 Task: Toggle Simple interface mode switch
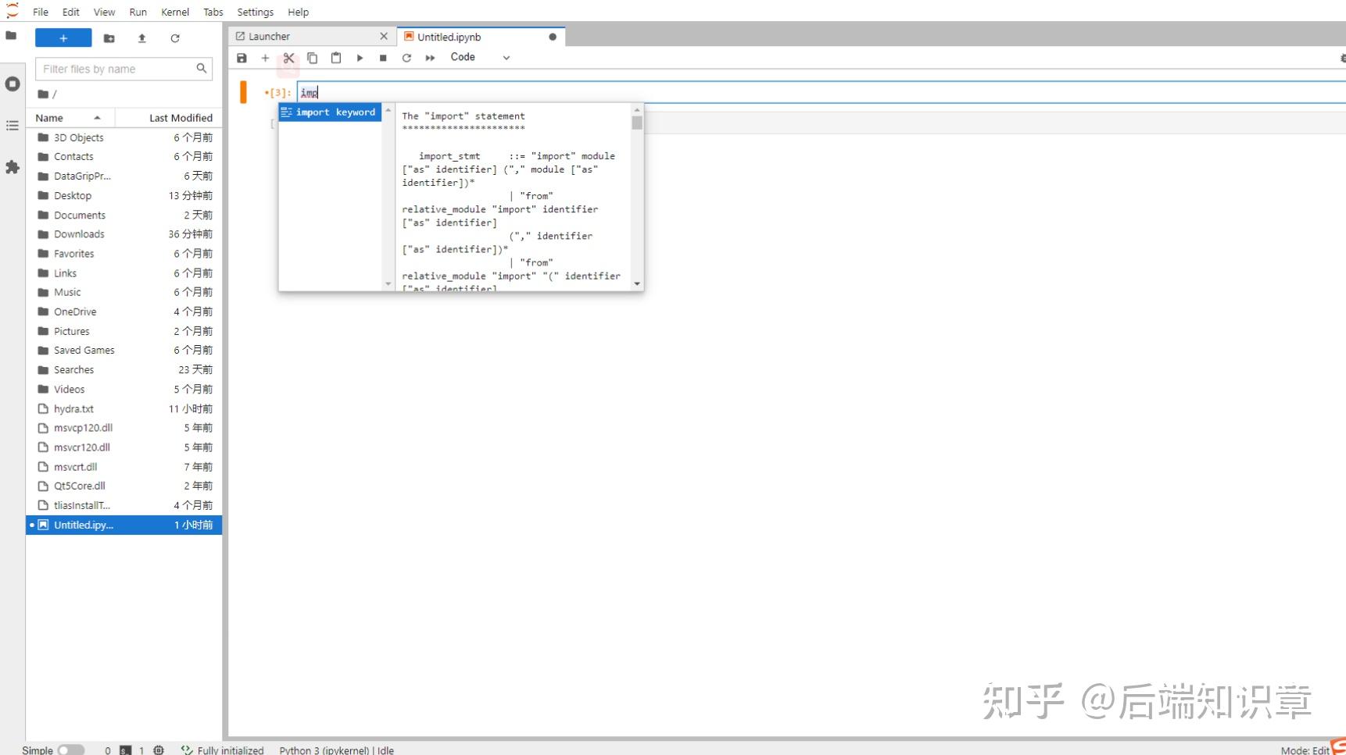[70, 750]
